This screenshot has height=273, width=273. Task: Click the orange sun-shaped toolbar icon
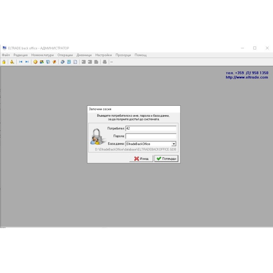pyautogui.click(x=35, y=62)
